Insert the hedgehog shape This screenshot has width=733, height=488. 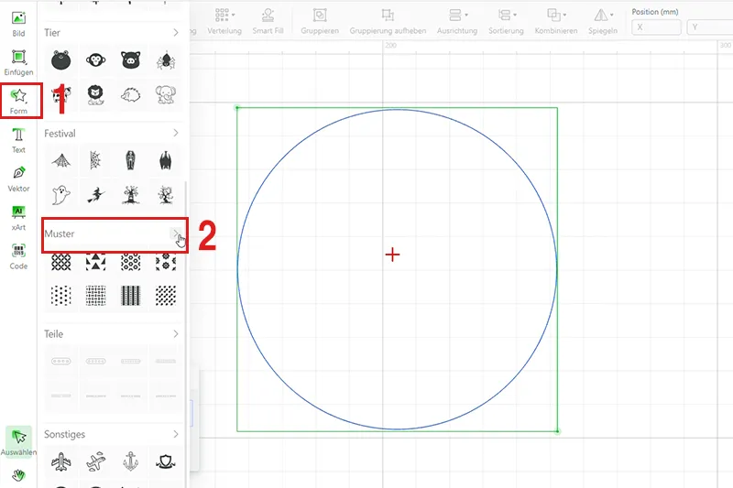(x=131, y=95)
